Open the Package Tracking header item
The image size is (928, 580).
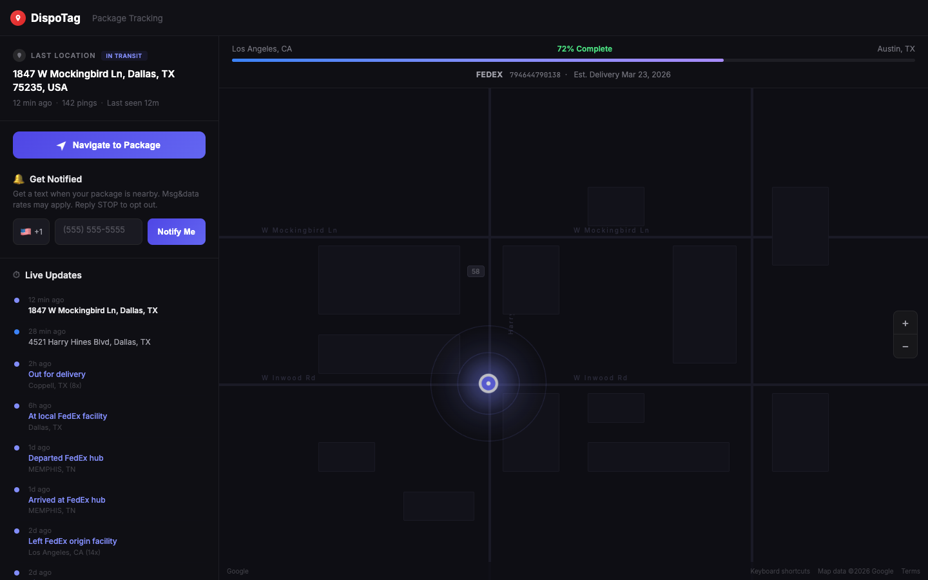[127, 18]
